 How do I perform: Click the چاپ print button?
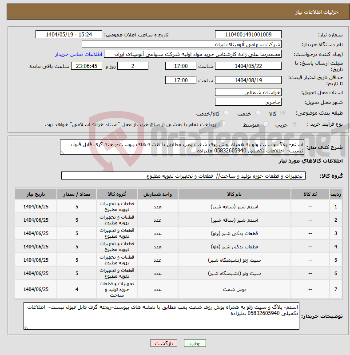(195, 343)
